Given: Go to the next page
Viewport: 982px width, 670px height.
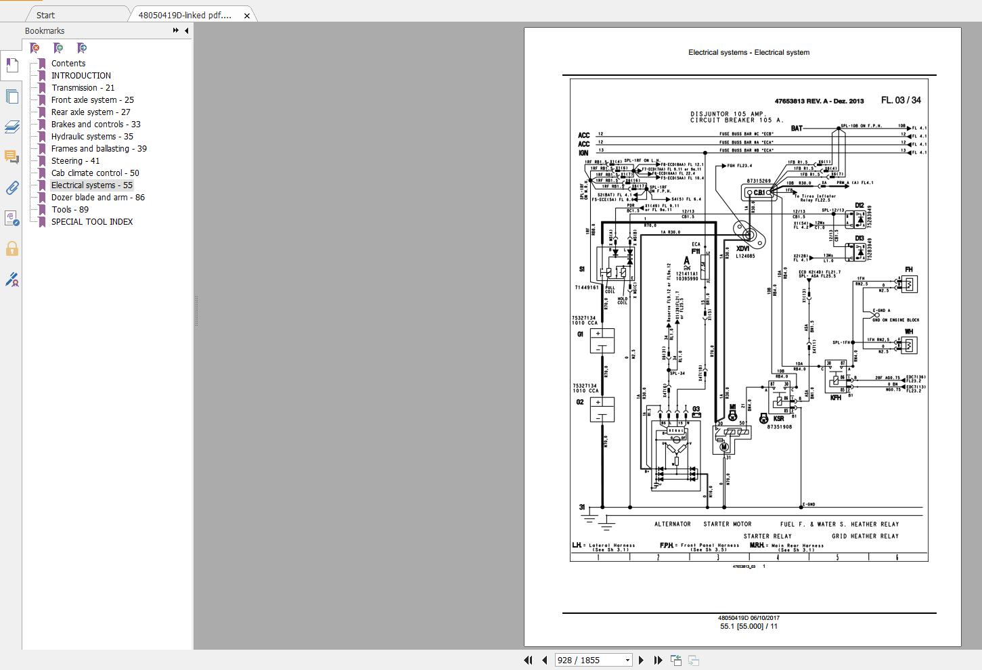Looking at the screenshot, I should click(642, 660).
